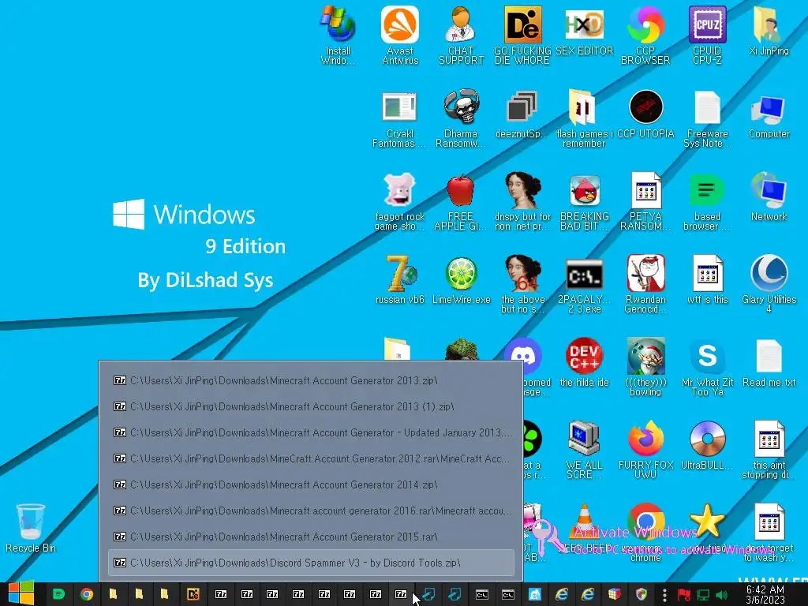The image size is (808, 606).
Task: Open the based browser desktop icon
Action: (707, 201)
